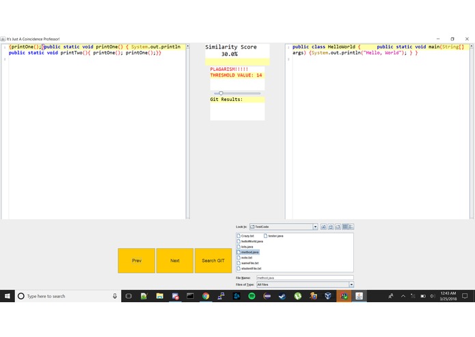Screen dimensions: 475x337
Task: Open File Explorer from the taskbar
Action: click(x=160, y=296)
